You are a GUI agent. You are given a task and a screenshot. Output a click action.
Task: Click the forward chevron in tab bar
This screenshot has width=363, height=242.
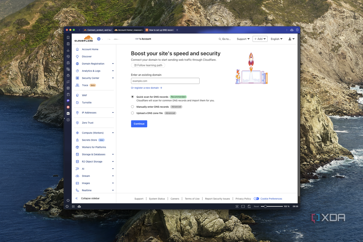coord(286,30)
